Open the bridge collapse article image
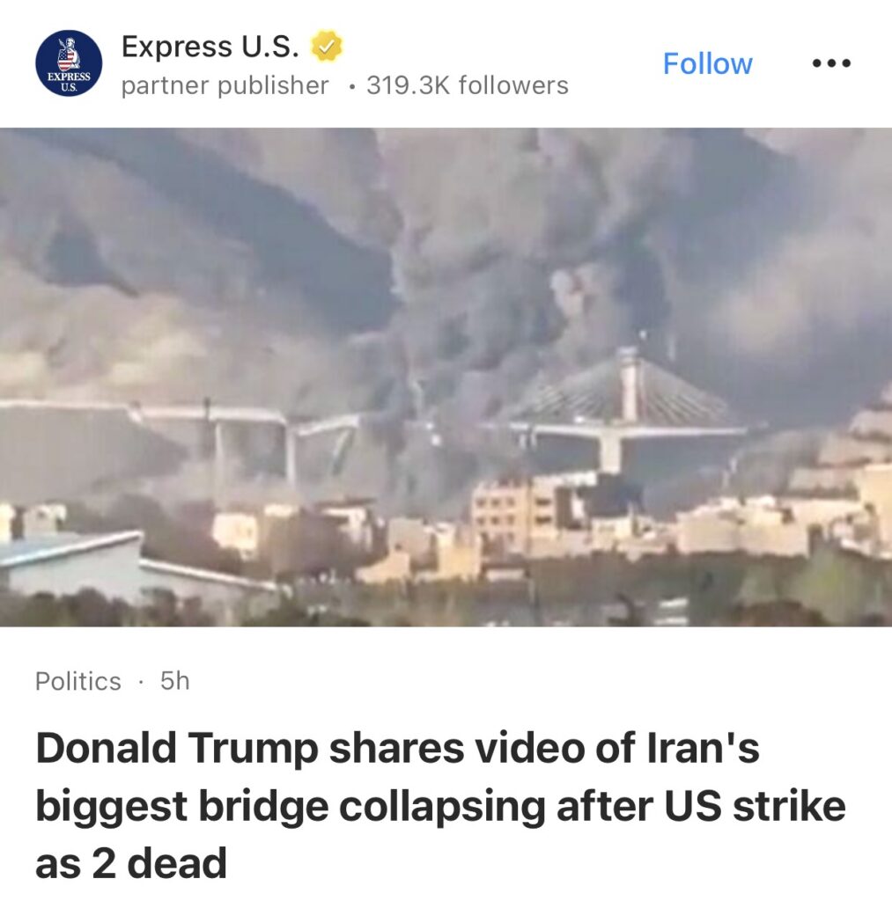 coord(446,377)
